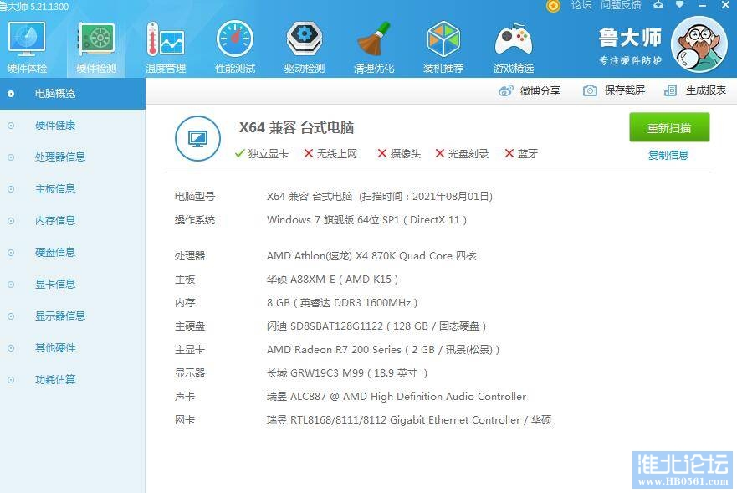737x493 pixels.
Task: Click 保存截屏 to save a screenshot
Action: tap(615, 90)
